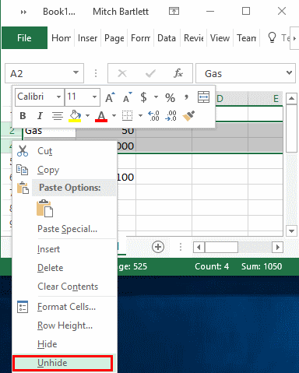Viewport: 299px width, 373px height.
Task: Switch to the Formulas ribbon tab
Action: (x=141, y=38)
